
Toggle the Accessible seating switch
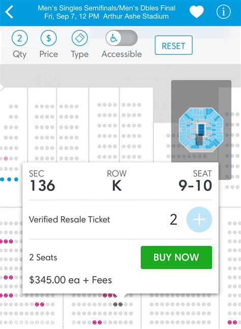coord(122,38)
